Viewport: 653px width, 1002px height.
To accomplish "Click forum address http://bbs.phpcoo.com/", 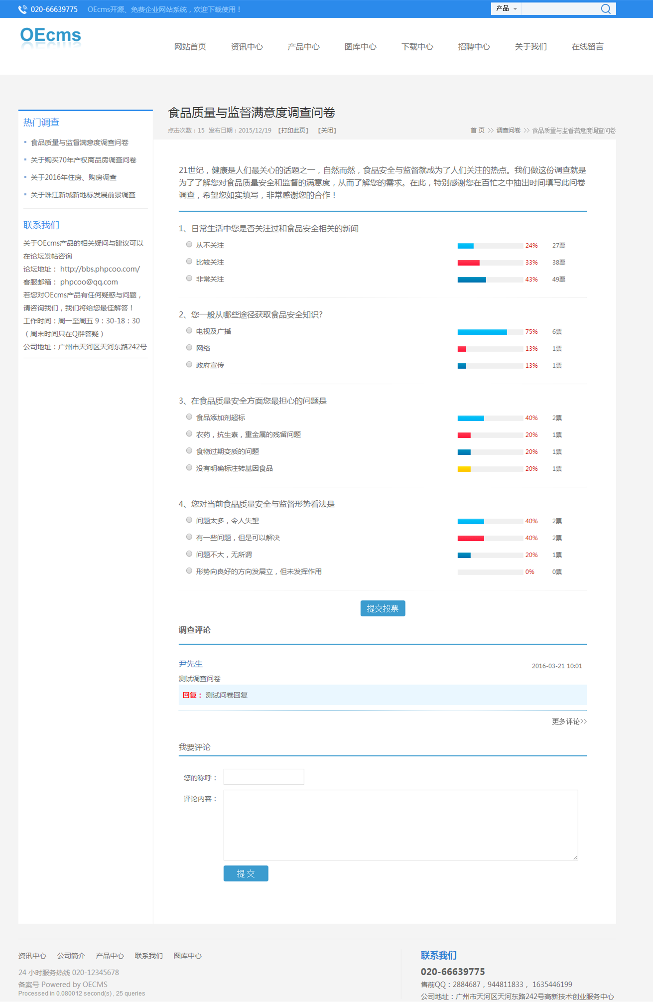I will (x=100, y=269).
